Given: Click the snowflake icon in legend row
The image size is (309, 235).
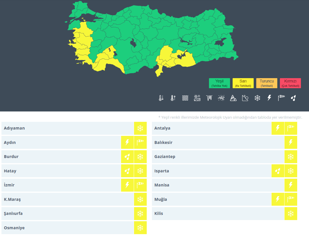Looking at the screenshot, I should pyautogui.click(x=257, y=98).
